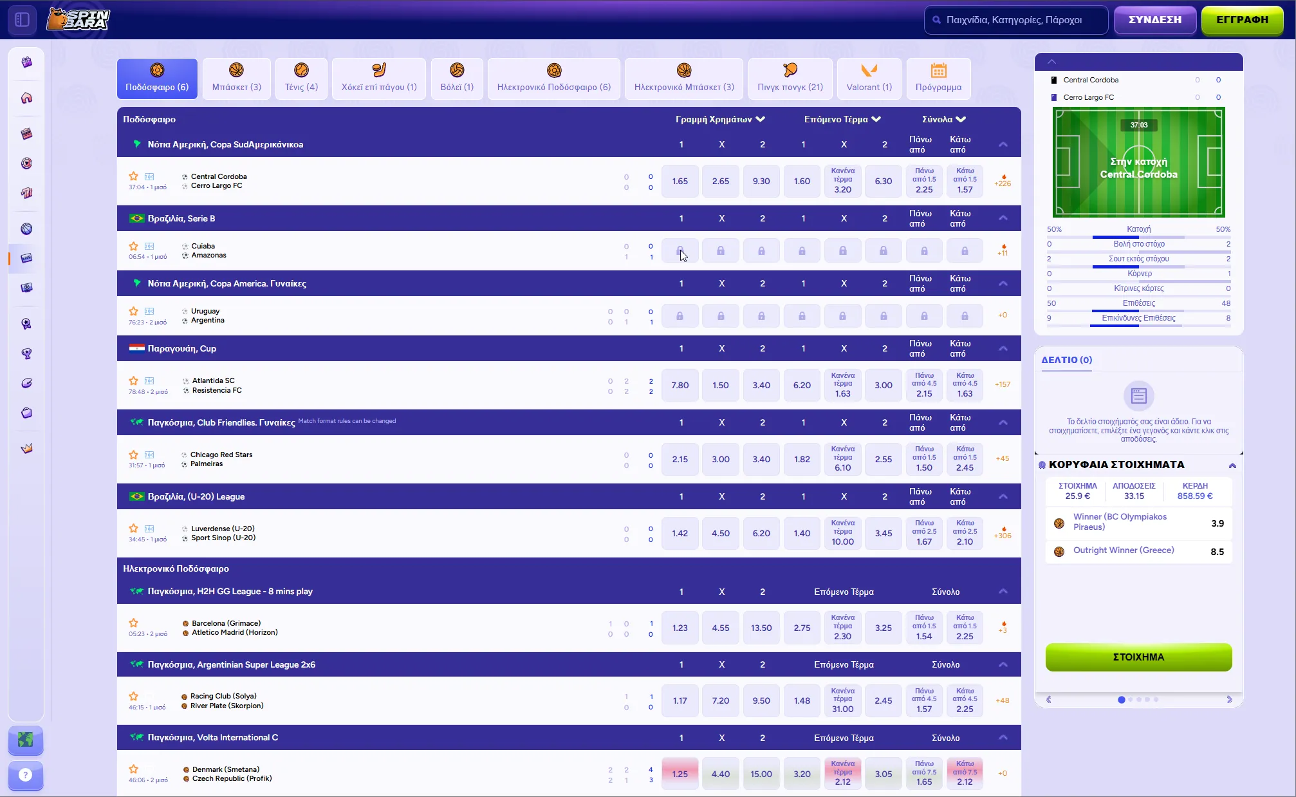The width and height of the screenshot is (1296, 797).
Task: Open +306 more markets for Luverdense match
Action: (1003, 533)
